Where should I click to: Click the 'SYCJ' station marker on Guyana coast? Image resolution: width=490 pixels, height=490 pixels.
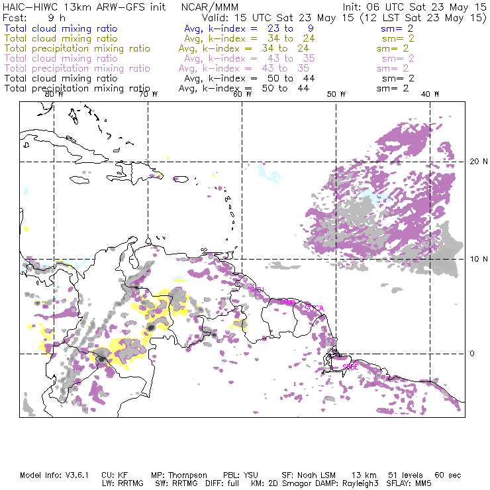[257, 289]
